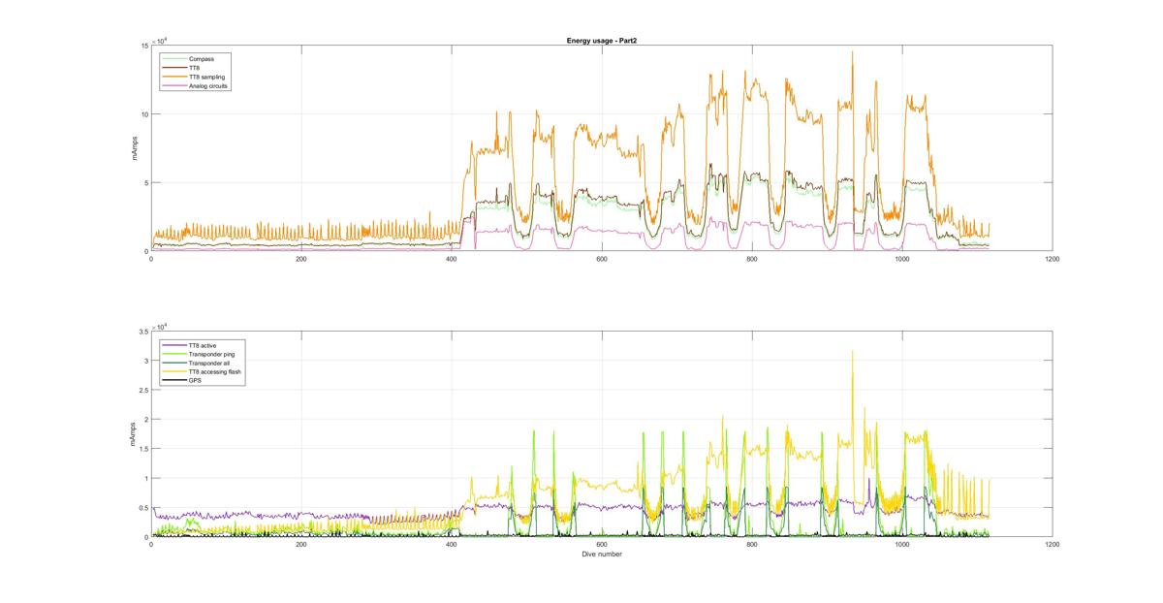Click x-axis tick '600' on top plot
1163x603 pixels.
coord(602,259)
